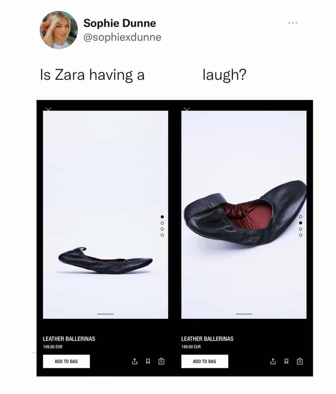Open shopping bag icon in left panel

coord(161,361)
